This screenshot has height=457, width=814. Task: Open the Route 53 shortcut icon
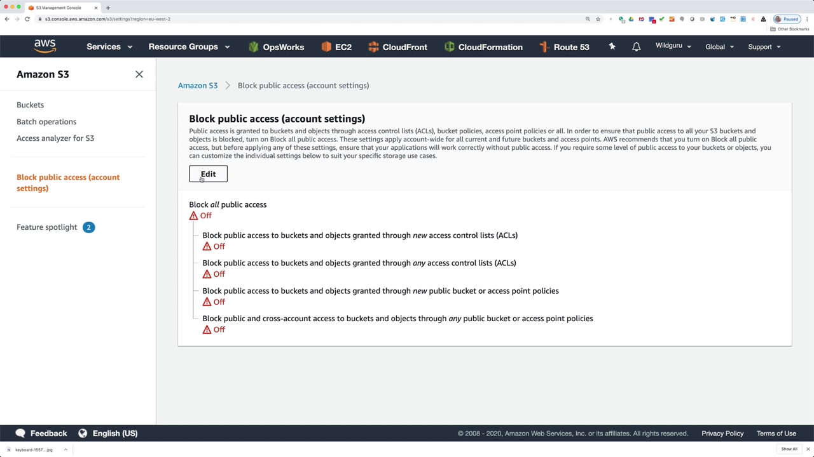(544, 47)
